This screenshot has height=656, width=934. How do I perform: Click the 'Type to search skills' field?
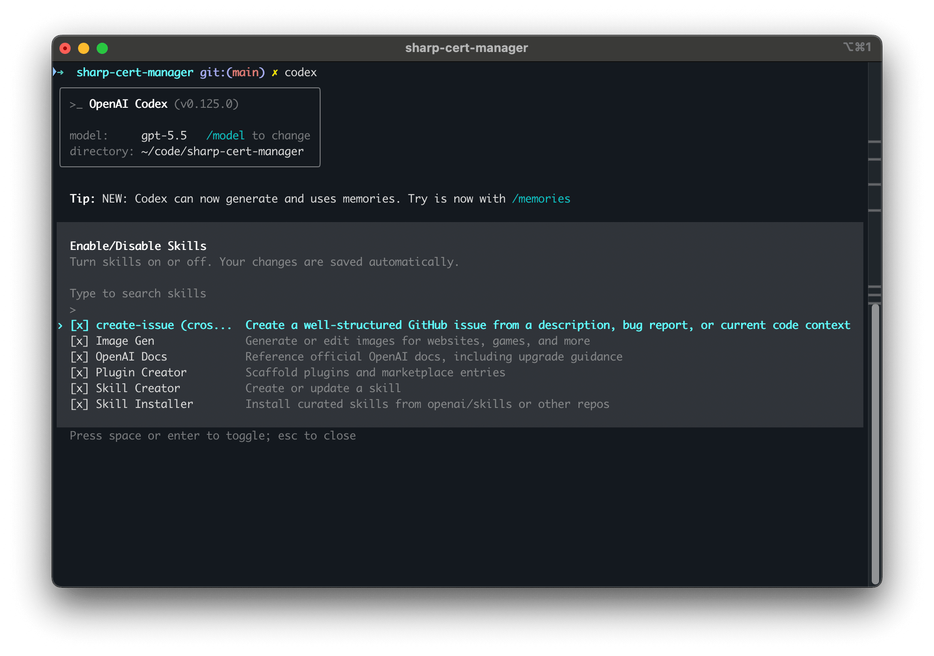click(138, 294)
